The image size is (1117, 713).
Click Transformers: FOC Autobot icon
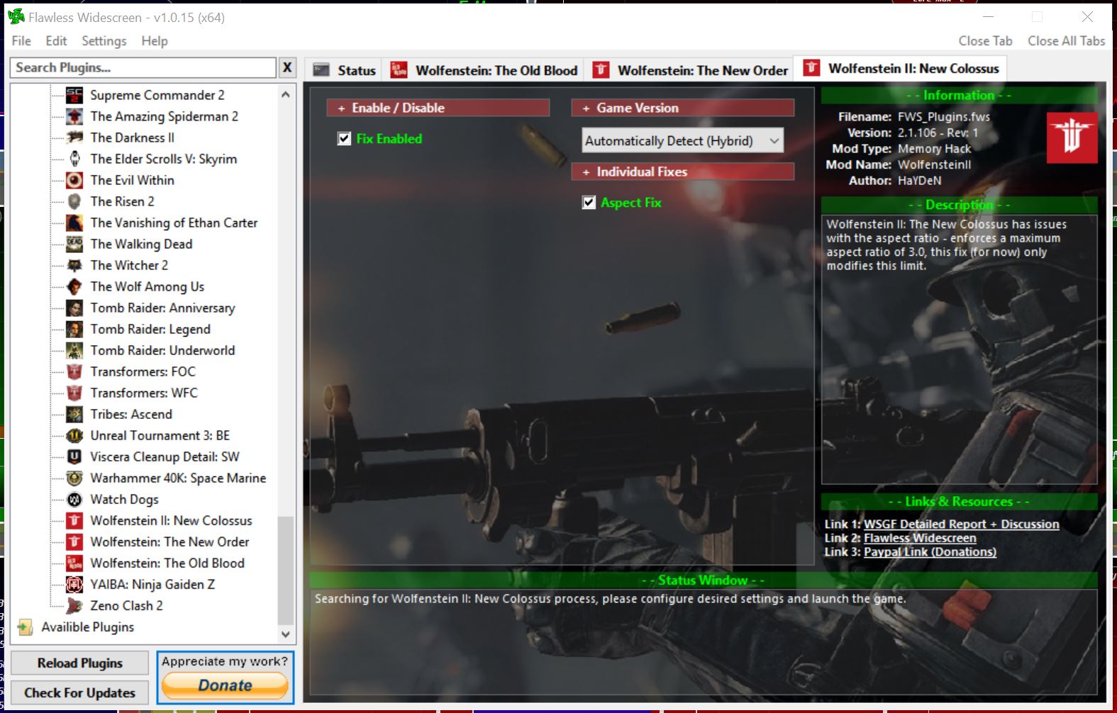(74, 371)
